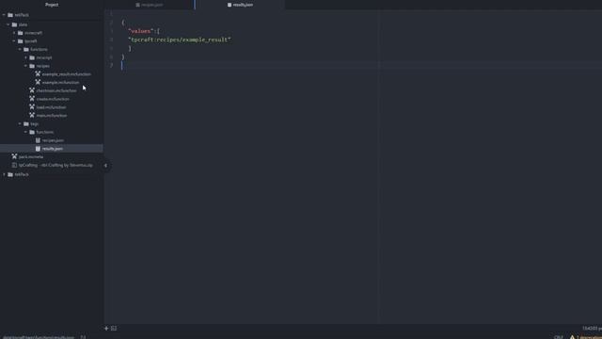
Task: Open checkmain.mcfunction in the tree
Action: click(56, 90)
